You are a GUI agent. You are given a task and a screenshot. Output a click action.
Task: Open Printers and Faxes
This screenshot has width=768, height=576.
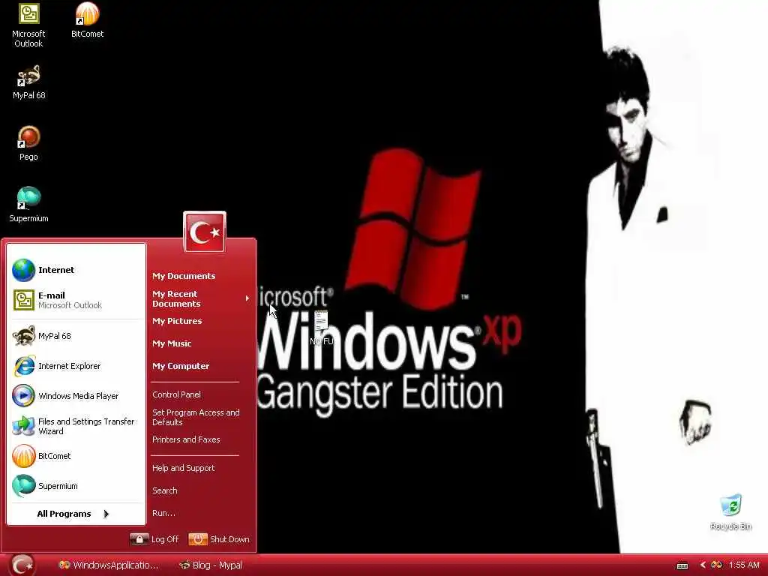(x=186, y=439)
